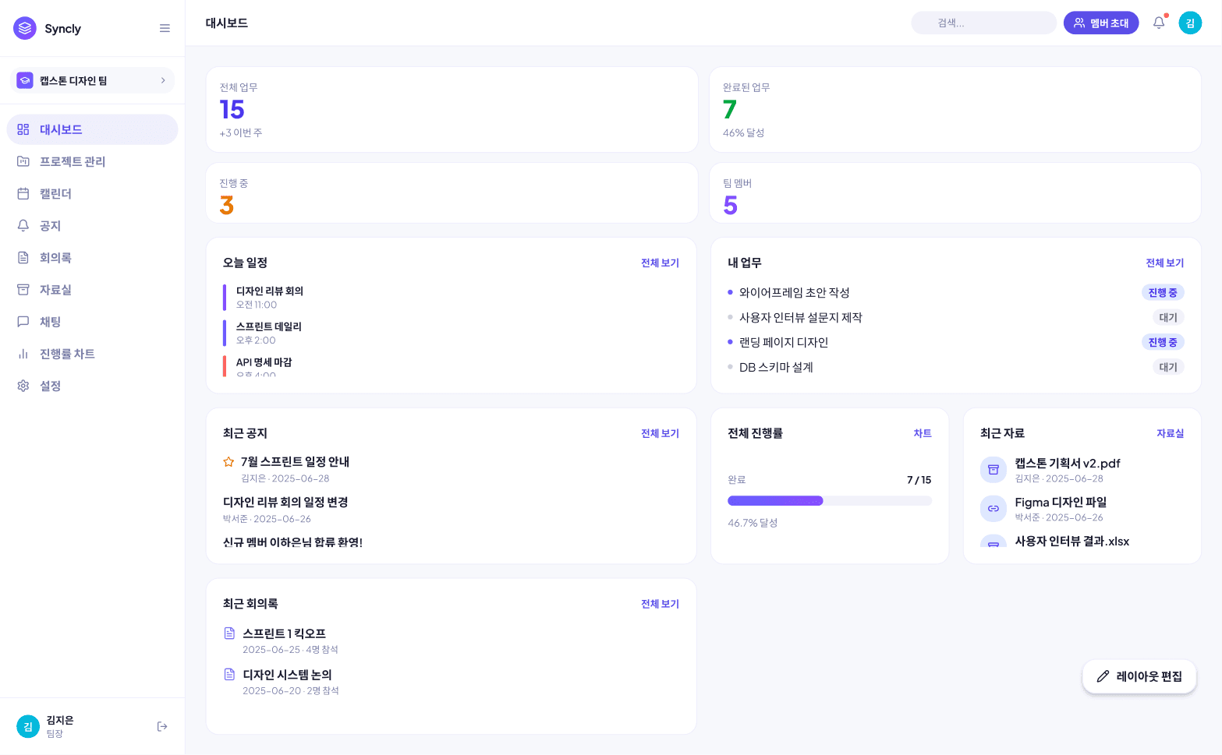This screenshot has height=755, width=1222.
Task: Click the 채팅 speech bubble icon
Action: click(23, 322)
